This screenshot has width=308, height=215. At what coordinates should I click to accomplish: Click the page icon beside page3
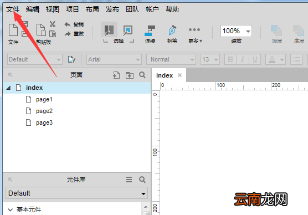click(x=28, y=122)
